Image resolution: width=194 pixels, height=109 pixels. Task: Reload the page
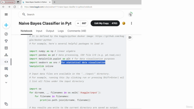[x=15, y=7]
